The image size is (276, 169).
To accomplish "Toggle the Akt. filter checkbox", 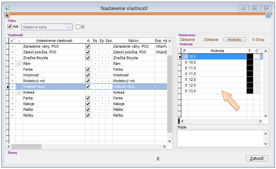I will tap(10, 26).
